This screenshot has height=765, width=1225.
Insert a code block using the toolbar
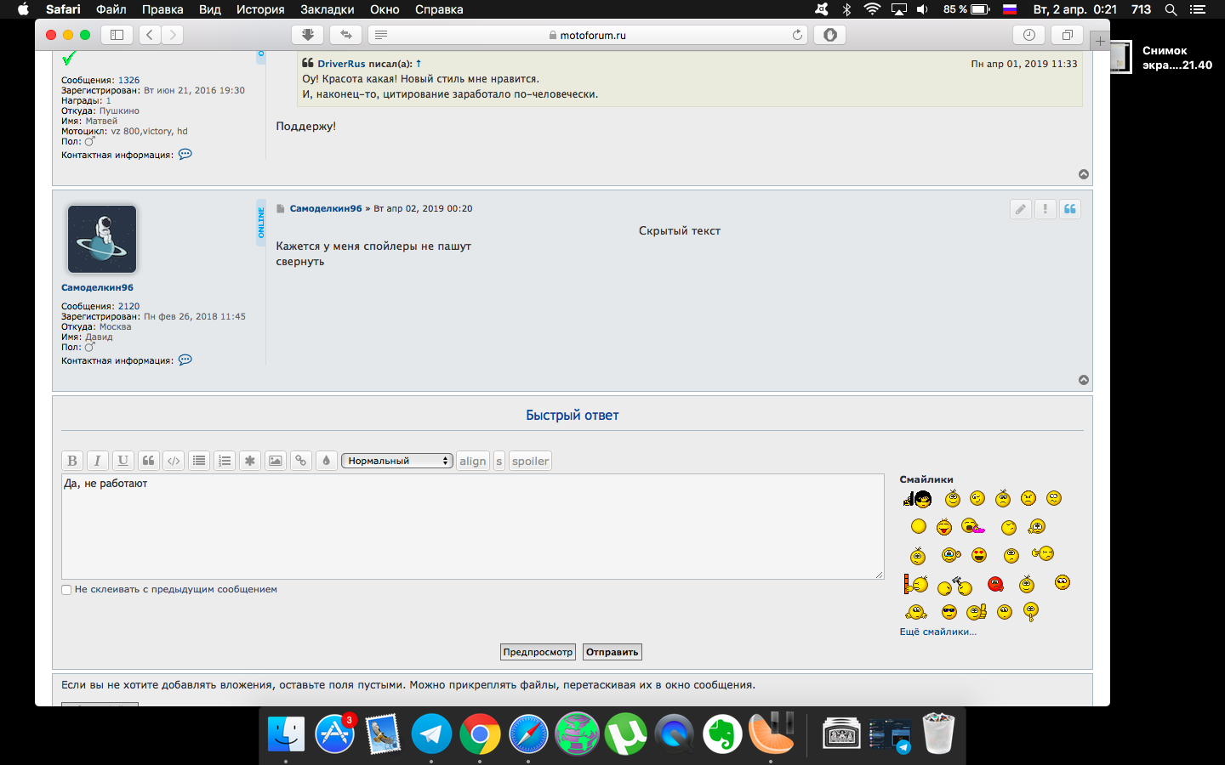coord(174,461)
